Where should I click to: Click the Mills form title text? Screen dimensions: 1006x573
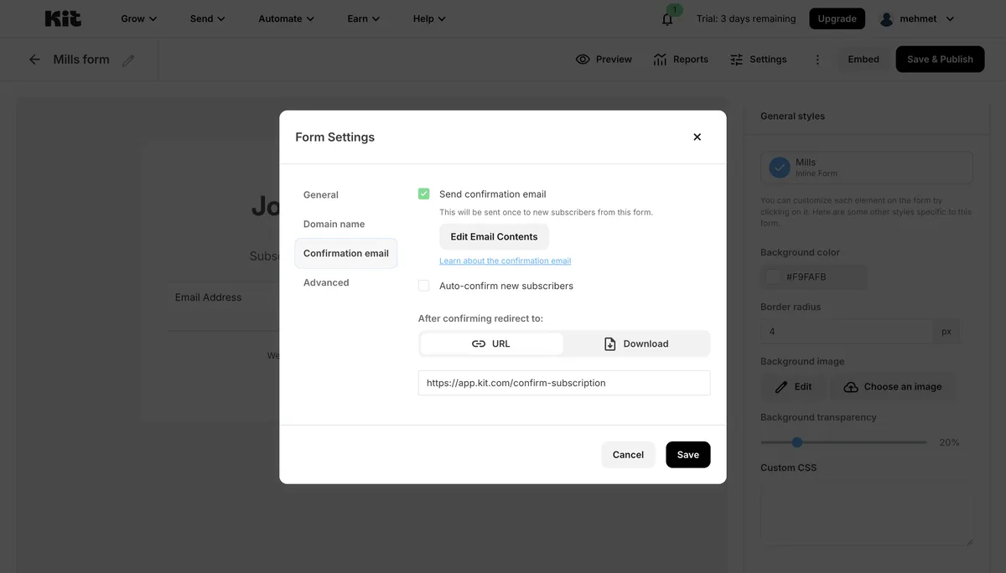[81, 59]
